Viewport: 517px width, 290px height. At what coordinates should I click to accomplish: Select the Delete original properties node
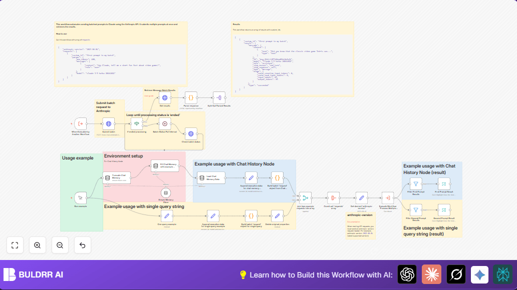pos(278,216)
